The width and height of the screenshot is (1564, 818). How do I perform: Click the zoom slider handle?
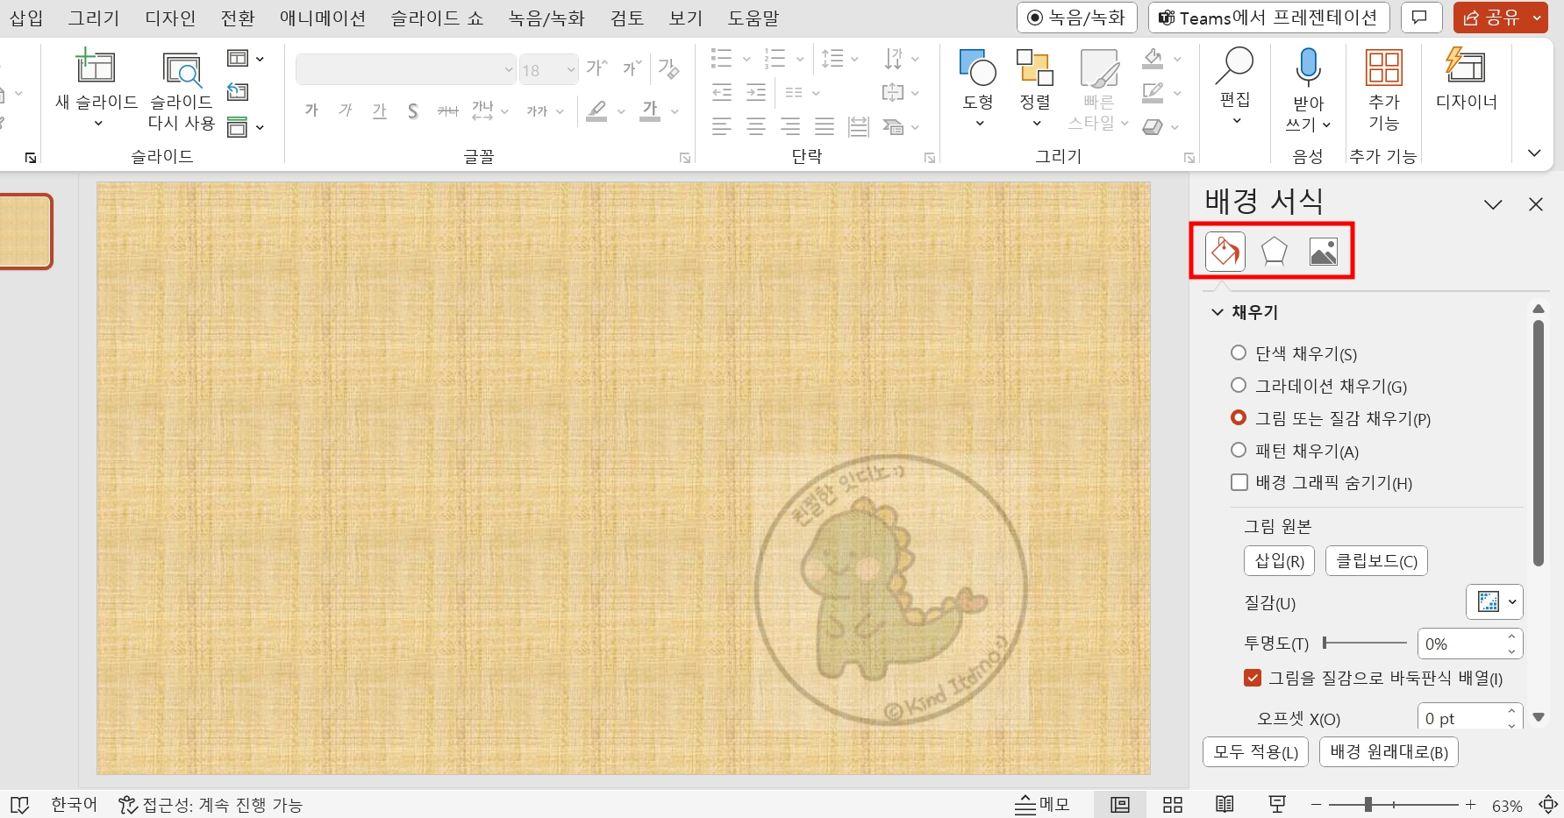point(1368,805)
